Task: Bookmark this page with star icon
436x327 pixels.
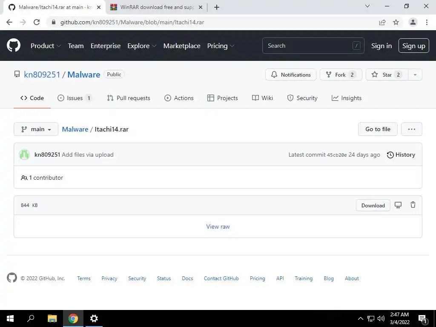Action: [x=396, y=22]
